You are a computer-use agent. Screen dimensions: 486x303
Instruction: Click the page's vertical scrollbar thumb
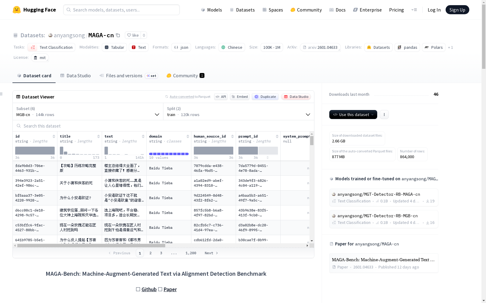tap(484, 36)
